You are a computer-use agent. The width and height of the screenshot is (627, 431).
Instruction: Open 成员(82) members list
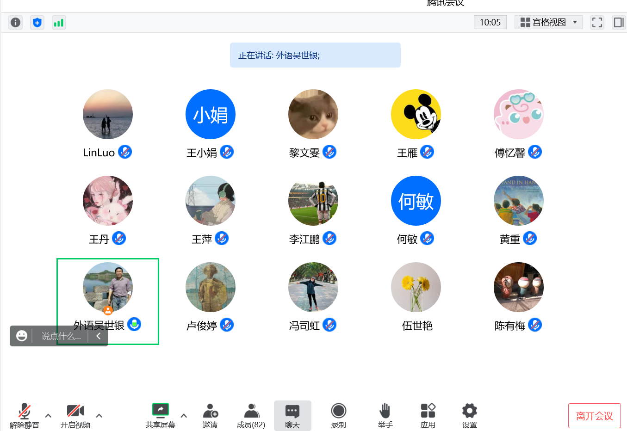(x=251, y=415)
